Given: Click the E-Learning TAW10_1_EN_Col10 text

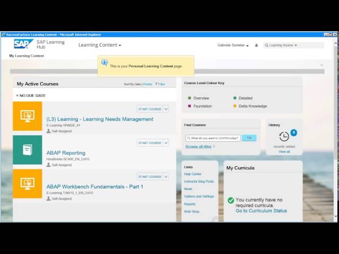Looking at the screenshot, I should click(x=70, y=193).
